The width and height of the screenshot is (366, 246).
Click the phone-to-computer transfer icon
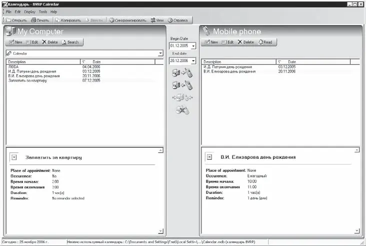point(182,85)
